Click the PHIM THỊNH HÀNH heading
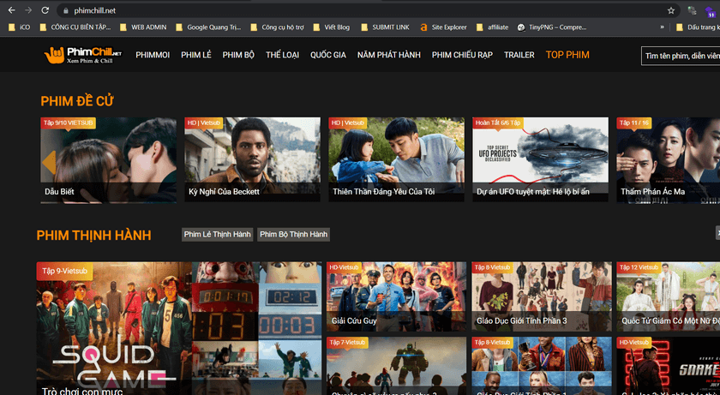Image resolution: width=720 pixels, height=395 pixels. pyautogui.click(x=93, y=236)
